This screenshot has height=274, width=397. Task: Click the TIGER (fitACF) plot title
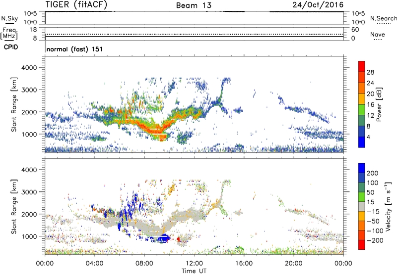click(x=76, y=4)
